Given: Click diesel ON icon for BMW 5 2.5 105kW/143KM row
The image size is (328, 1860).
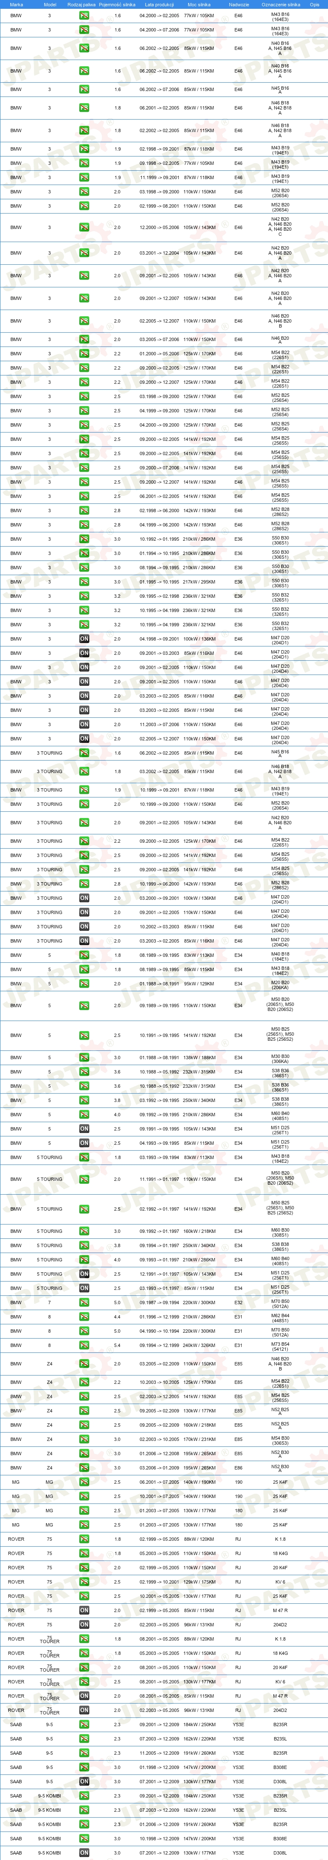Looking at the screenshot, I should [x=84, y=1128].
